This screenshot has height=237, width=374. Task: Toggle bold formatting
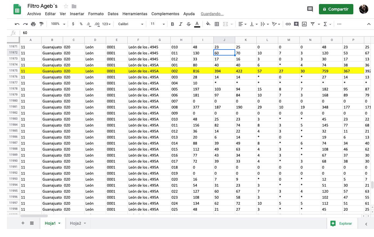(172, 24)
